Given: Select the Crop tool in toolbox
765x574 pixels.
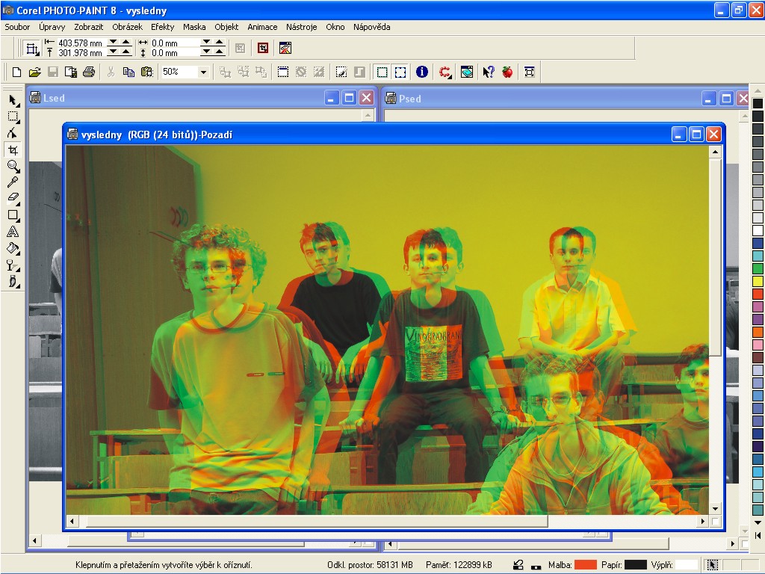Looking at the screenshot, I should click(x=13, y=149).
